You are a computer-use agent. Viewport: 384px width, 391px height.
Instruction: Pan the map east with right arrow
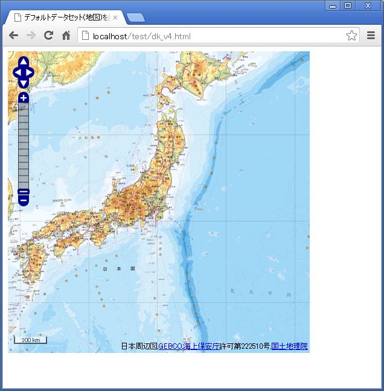point(30,73)
